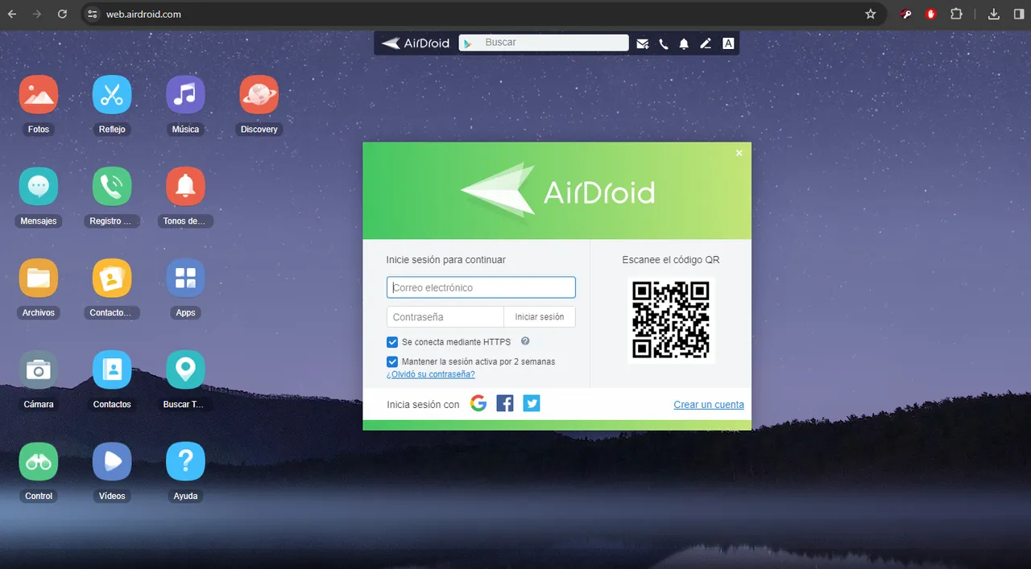Reload the page in browser
The image size is (1031, 569).
click(x=63, y=14)
